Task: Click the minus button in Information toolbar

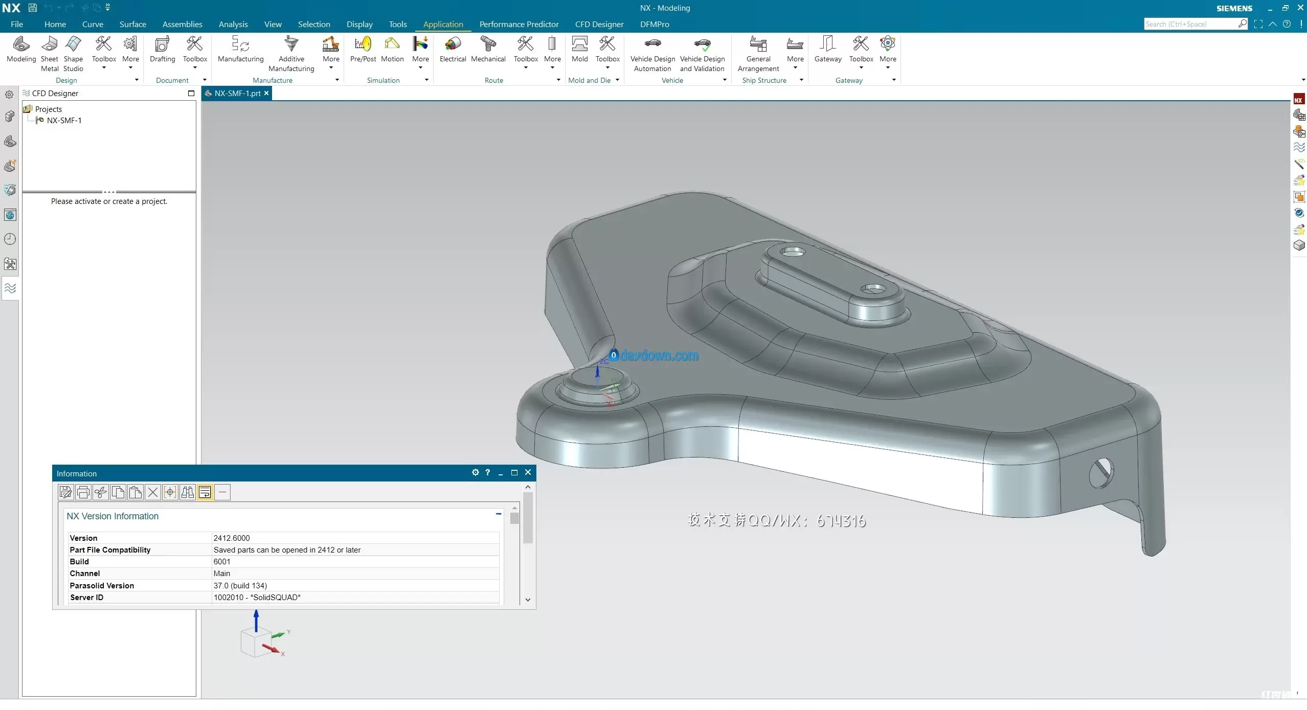Action: coord(222,492)
